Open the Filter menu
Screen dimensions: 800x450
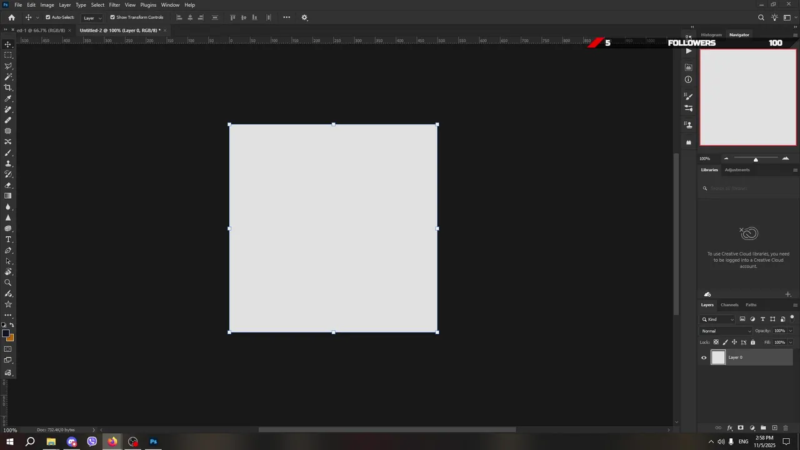pos(114,5)
